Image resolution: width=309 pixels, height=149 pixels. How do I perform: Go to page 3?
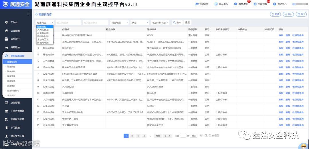coord(138,136)
